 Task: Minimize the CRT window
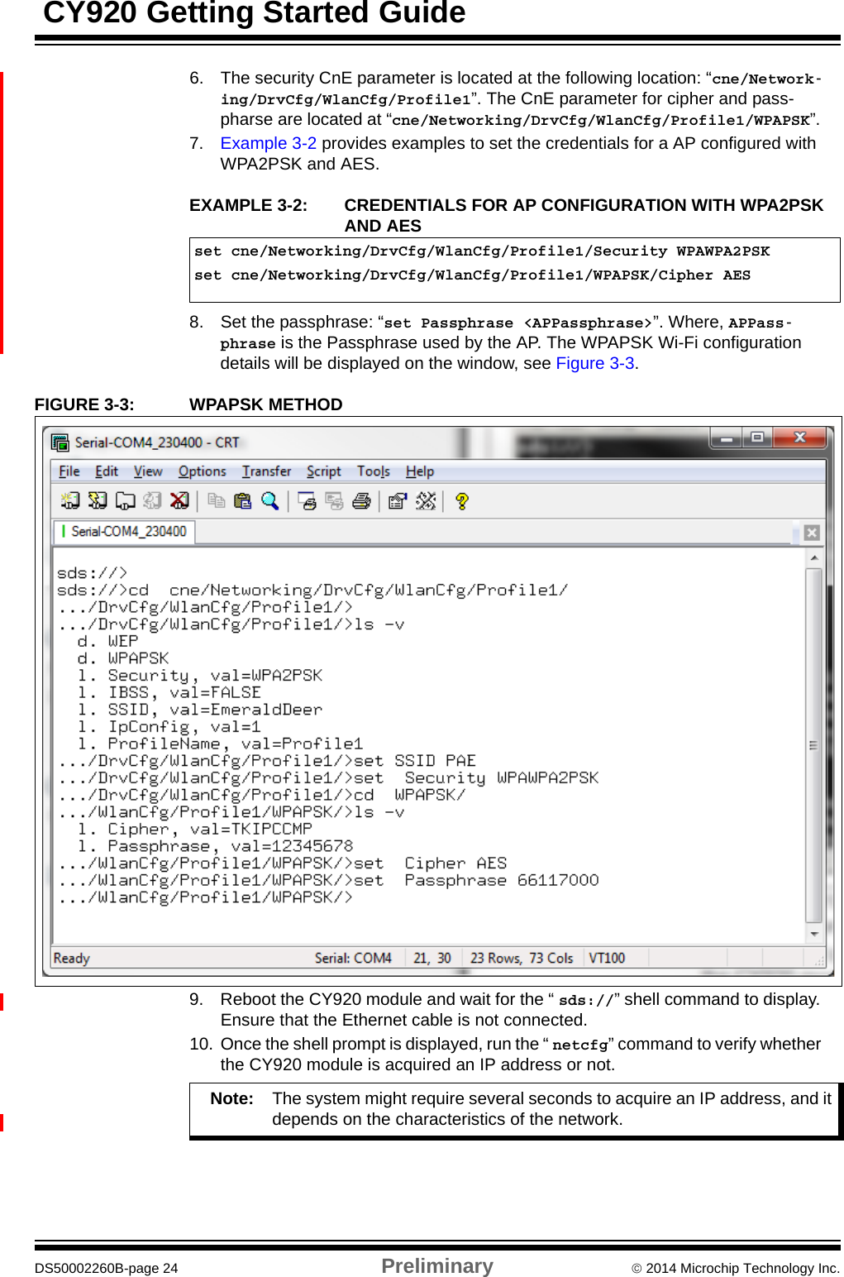(x=726, y=438)
